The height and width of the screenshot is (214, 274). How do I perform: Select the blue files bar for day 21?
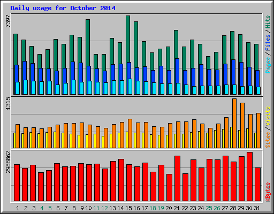177,71
